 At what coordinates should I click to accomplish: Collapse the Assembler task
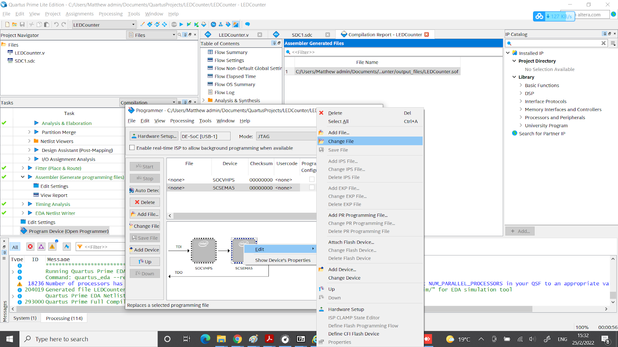(x=23, y=177)
